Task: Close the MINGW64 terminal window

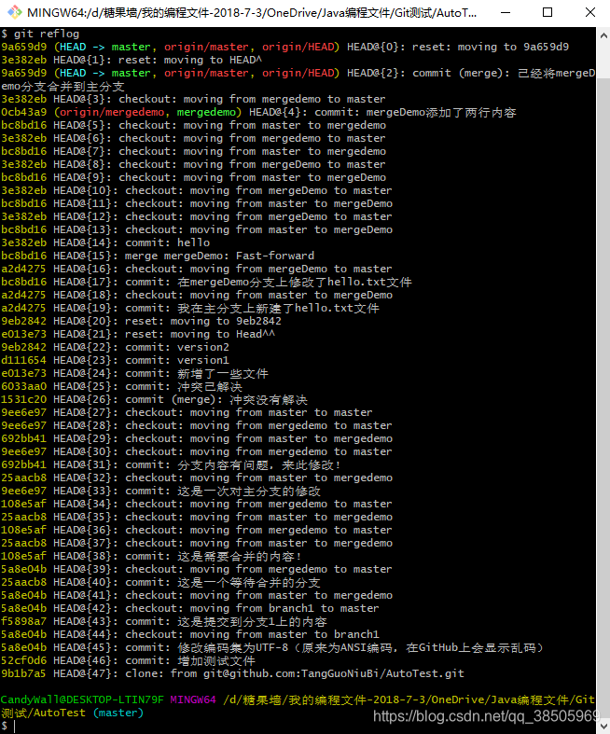Action: (x=589, y=13)
